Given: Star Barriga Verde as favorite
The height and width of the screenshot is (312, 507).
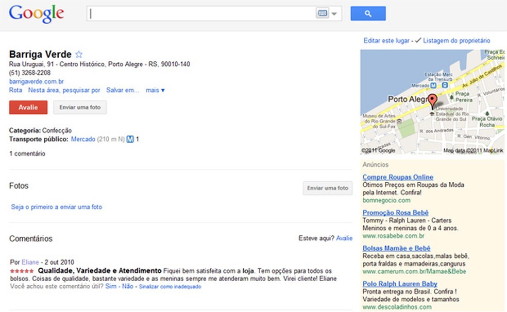Looking at the screenshot, I should pyautogui.click(x=79, y=54).
